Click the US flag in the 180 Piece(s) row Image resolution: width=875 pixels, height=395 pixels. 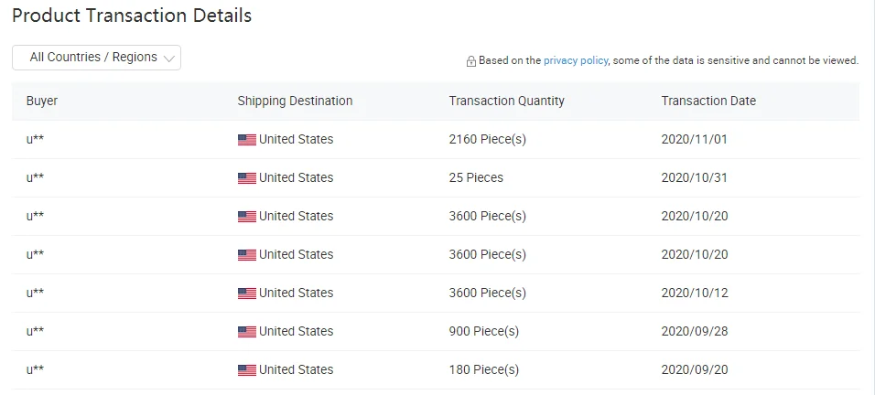point(246,370)
